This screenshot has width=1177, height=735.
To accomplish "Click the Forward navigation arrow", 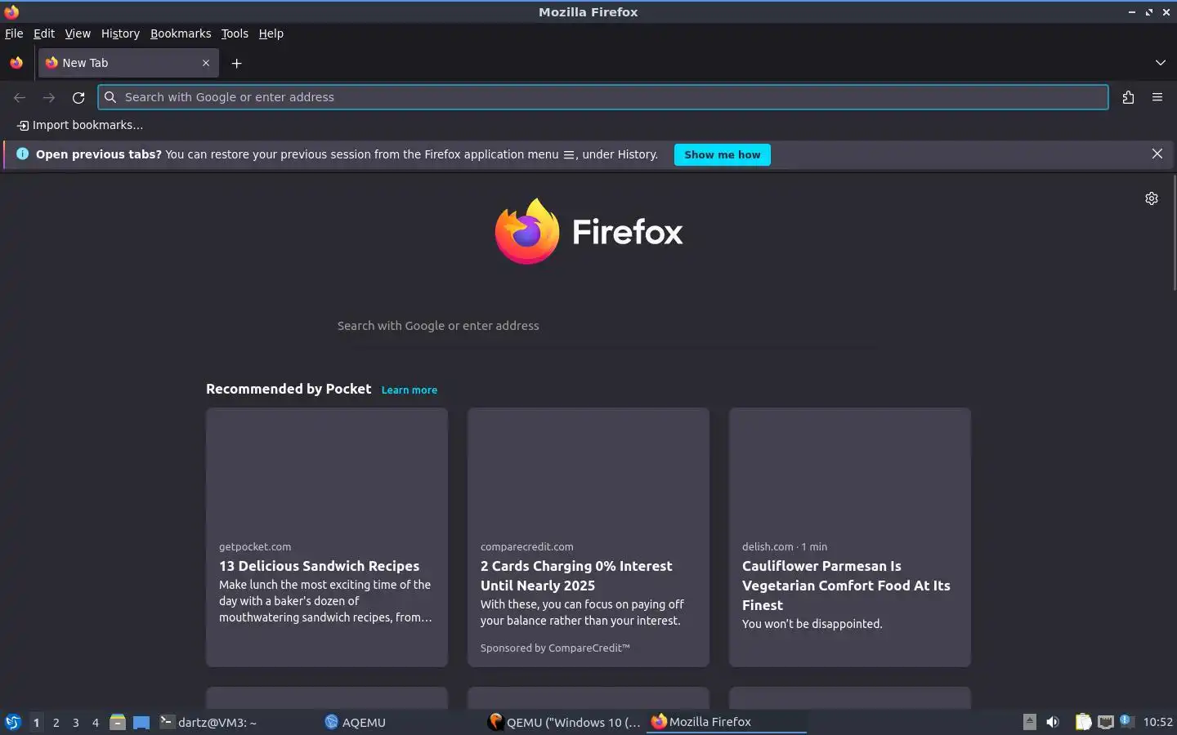I will click(x=49, y=97).
